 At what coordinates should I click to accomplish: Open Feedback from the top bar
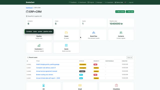point(73,2)
